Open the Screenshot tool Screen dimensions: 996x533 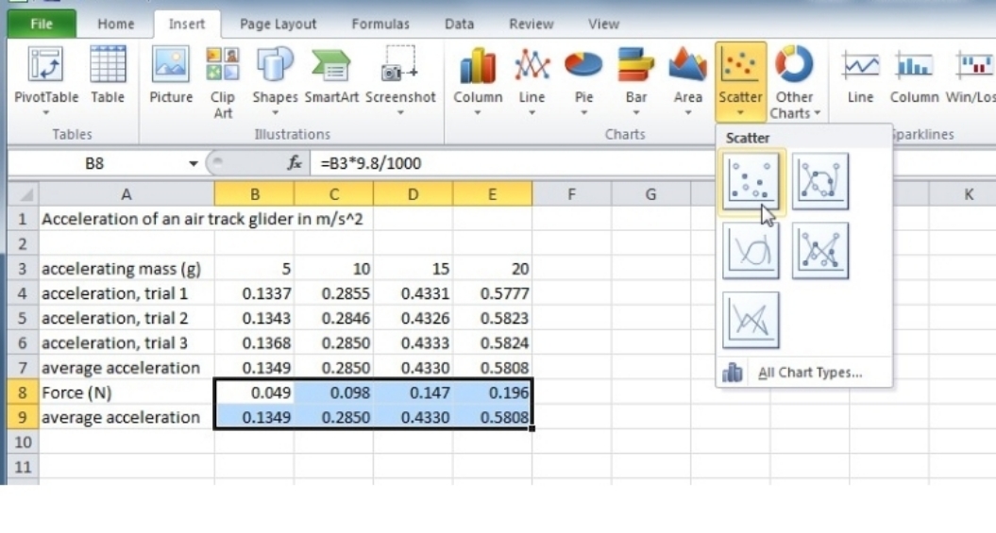pos(400,81)
